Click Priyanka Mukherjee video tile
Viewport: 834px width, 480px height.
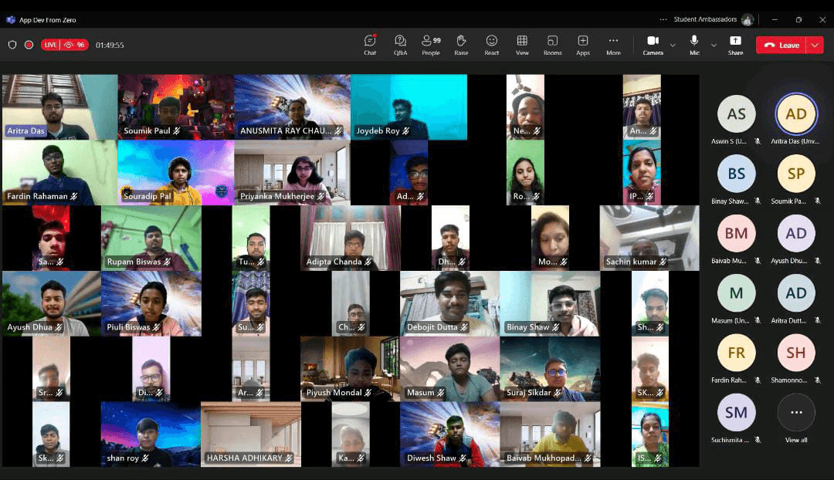coord(293,172)
